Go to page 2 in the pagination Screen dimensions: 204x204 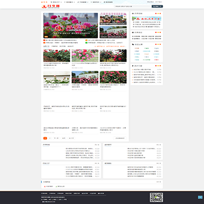(x=50, y=138)
